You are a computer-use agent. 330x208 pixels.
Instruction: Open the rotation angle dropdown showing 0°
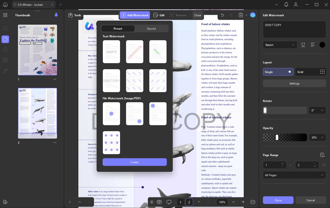(317, 110)
